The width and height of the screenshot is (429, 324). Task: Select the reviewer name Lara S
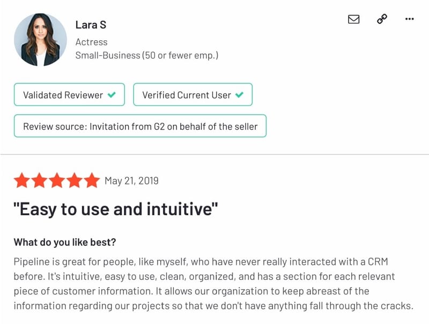pyautogui.click(x=90, y=25)
